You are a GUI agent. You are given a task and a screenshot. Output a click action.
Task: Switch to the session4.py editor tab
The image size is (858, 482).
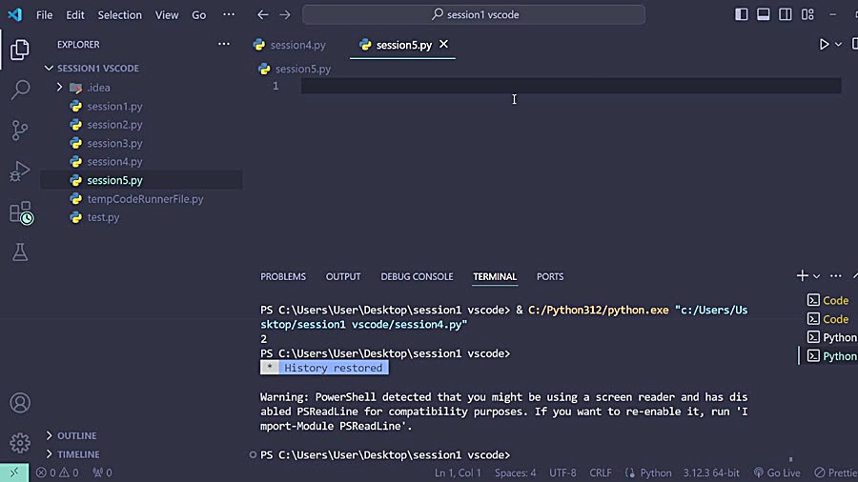(x=291, y=45)
